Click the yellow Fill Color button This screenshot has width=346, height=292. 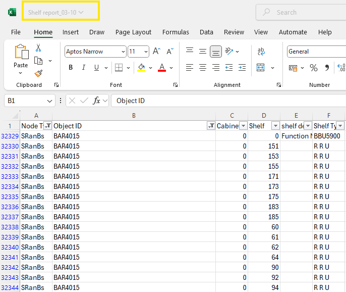(x=141, y=68)
